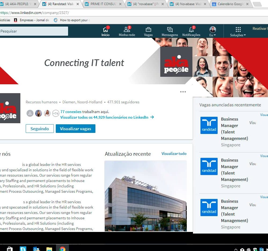This screenshot has width=268, height=251.
Task: Open the three-dot more options menu
Action: 183,92
